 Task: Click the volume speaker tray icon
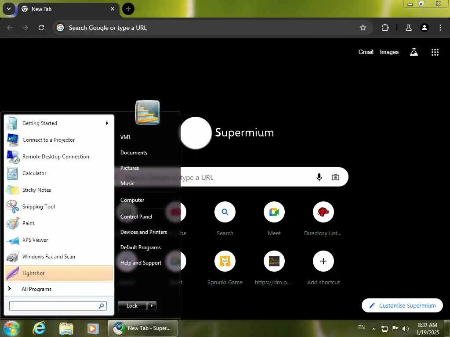pyautogui.click(x=405, y=329)
